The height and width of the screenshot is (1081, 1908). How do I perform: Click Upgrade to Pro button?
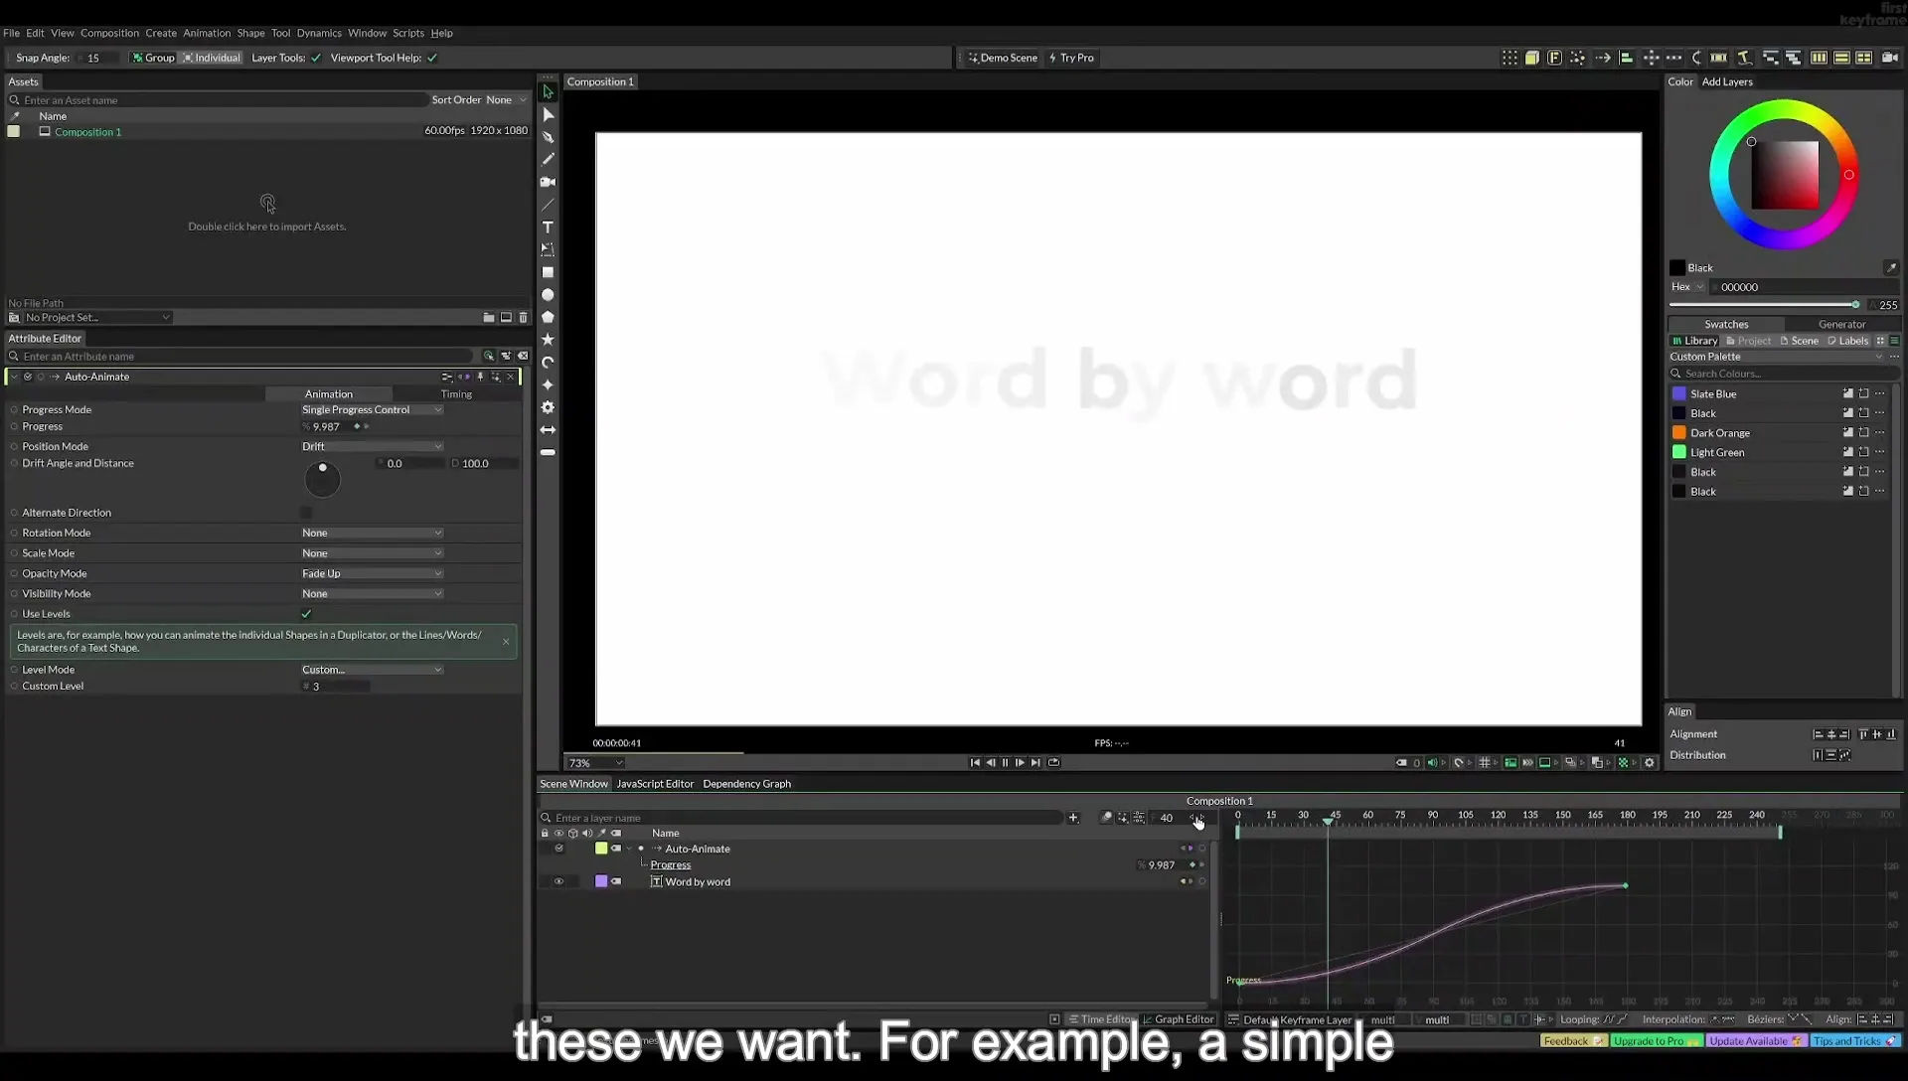(x=1656, y=1041)
